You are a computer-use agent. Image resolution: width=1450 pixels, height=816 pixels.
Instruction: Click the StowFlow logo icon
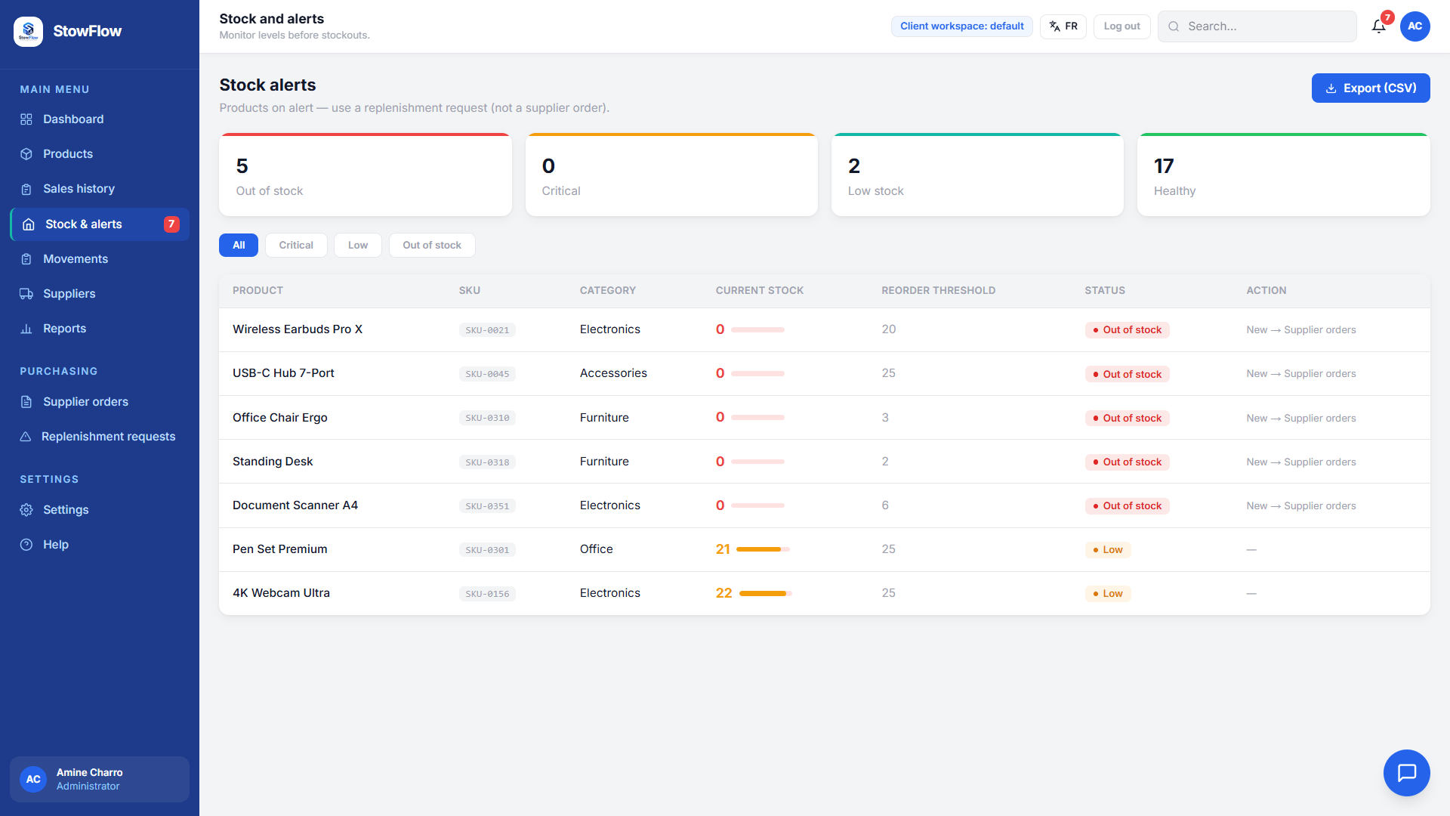click(x=28, y=31)
